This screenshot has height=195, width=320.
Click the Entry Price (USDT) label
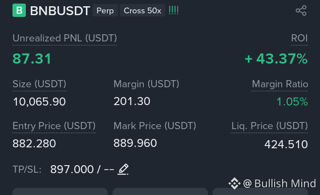[54, 126]
